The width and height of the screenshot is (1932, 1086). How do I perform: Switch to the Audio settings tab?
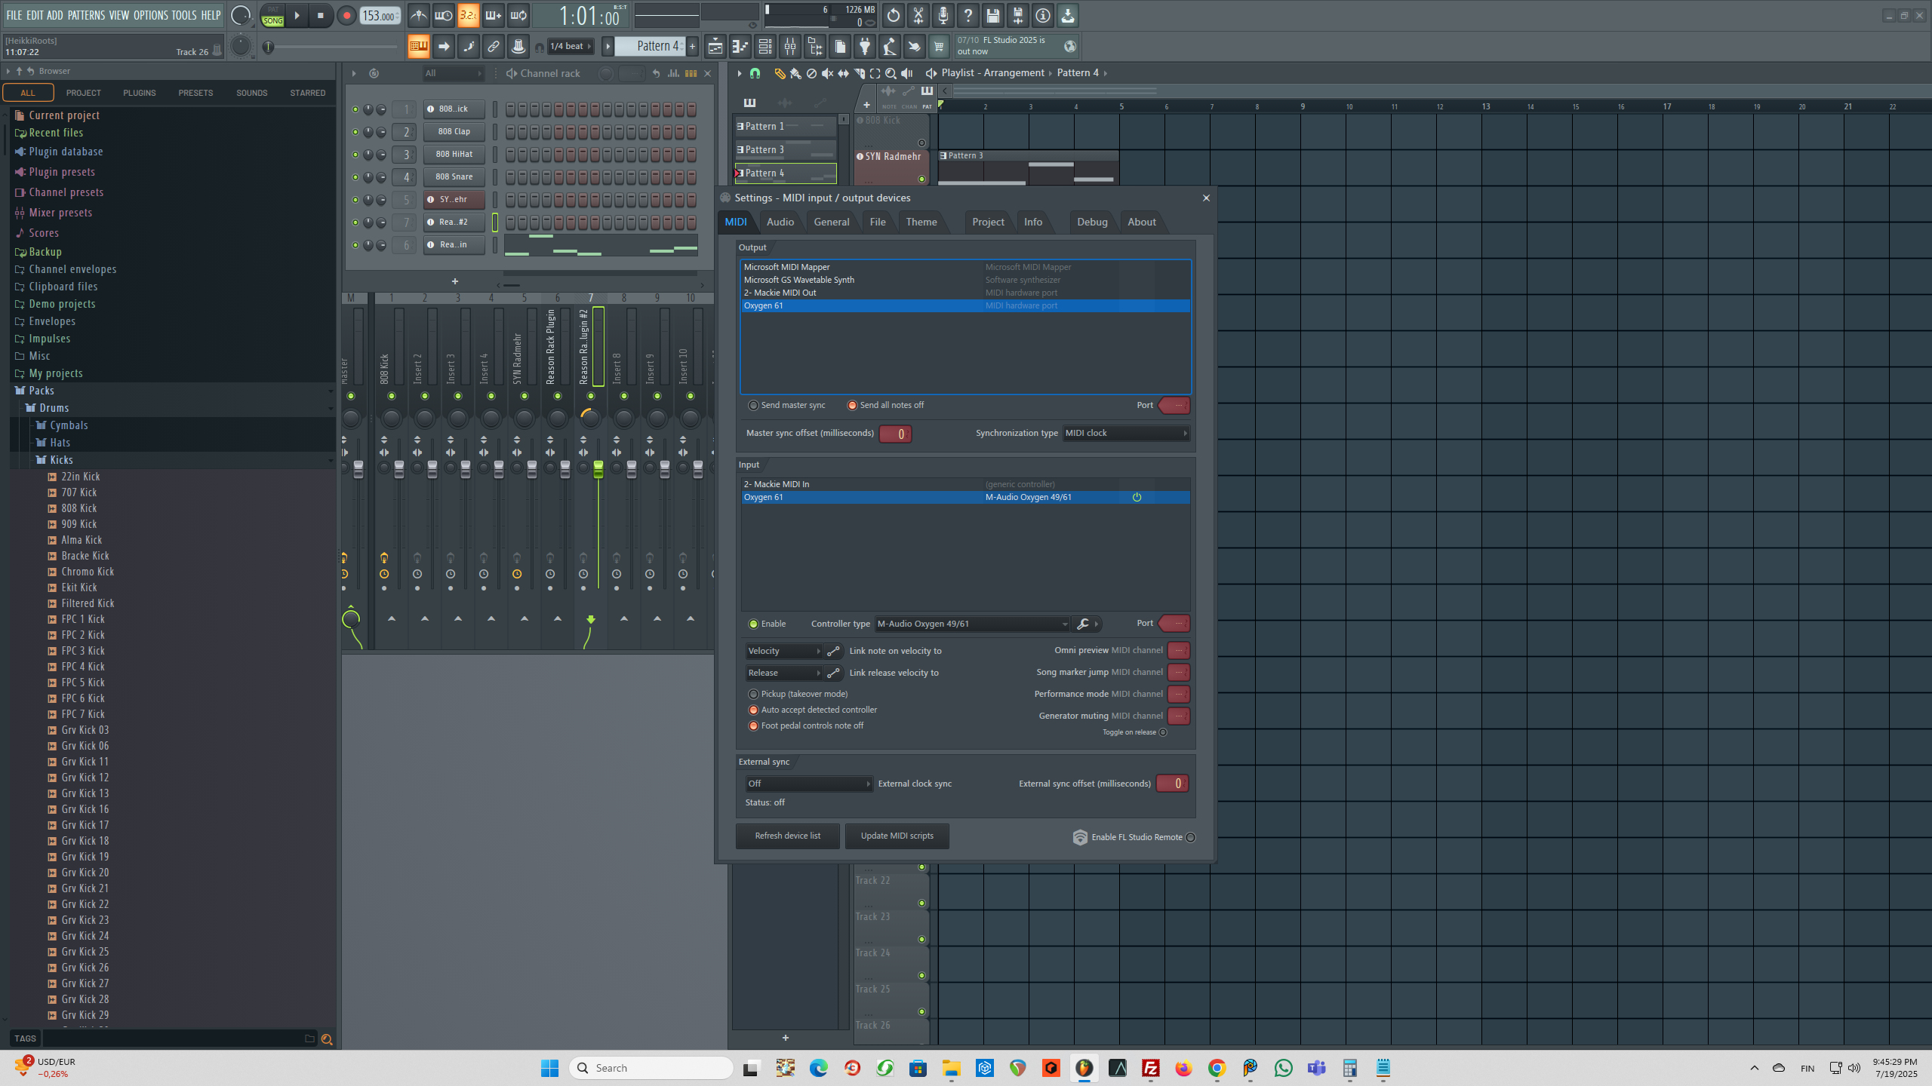(780, 222)
